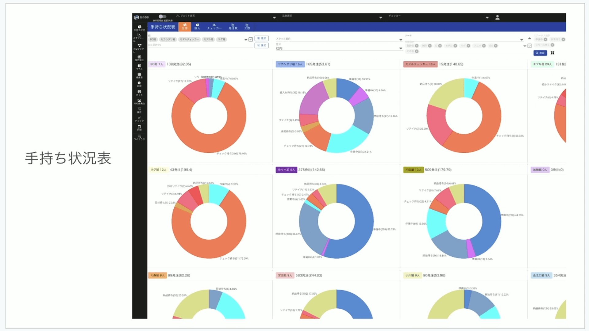Open the user account profile icon
589x331 pixels.
coord(497,17)
